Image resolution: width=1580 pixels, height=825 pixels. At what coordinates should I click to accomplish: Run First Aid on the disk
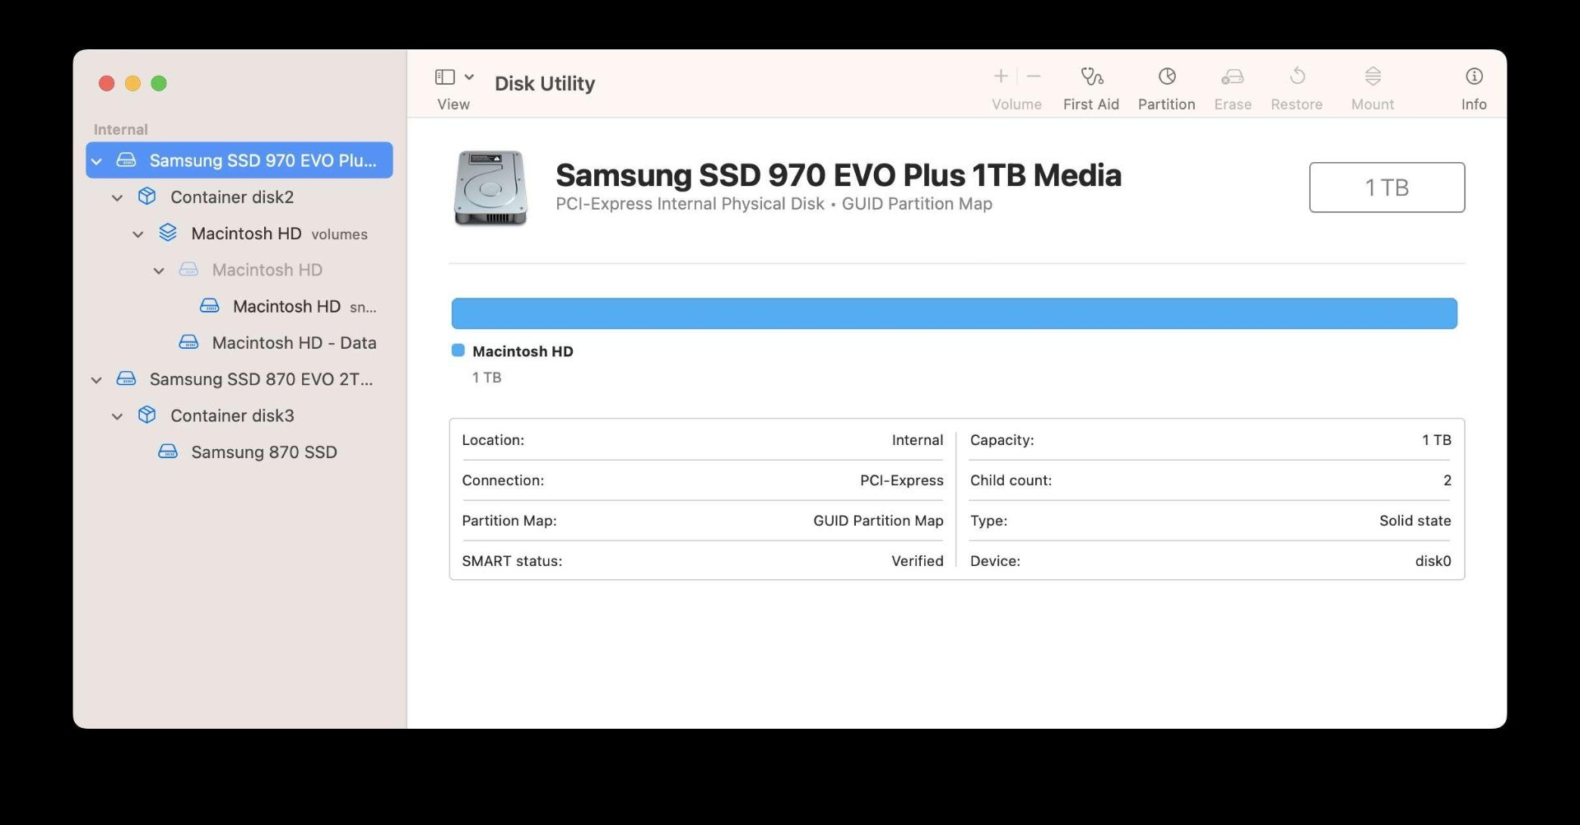(x=1091, y=88)
